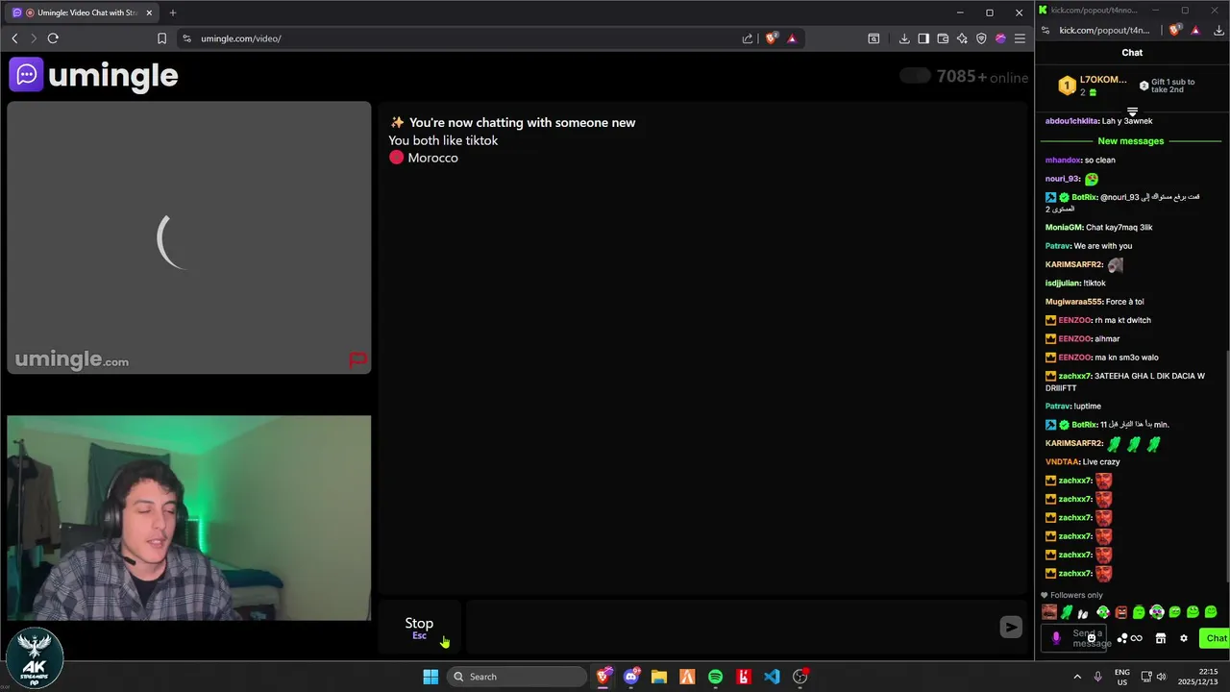The width and height of the screenshot is (1230, 692).
Task: Open OBS Studio from the taskbar
Action: point(799,677)
